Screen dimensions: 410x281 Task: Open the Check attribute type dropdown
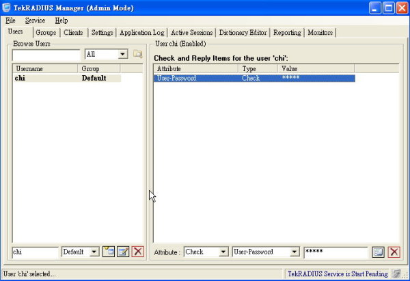pos(223,252)
